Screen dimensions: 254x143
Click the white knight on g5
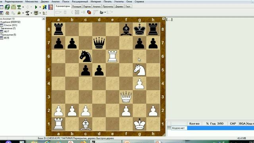click(139, 70)
